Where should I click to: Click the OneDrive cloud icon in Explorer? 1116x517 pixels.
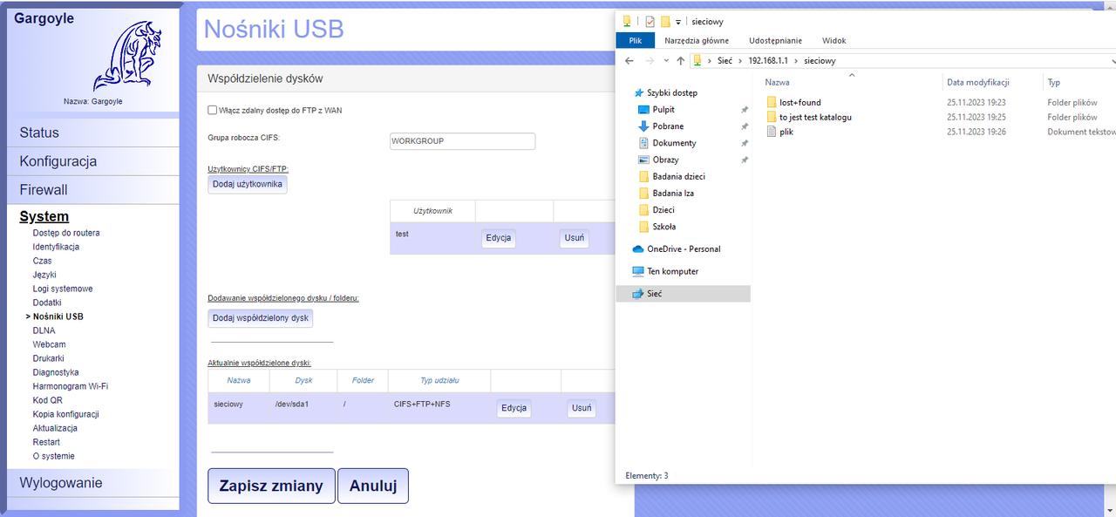point(637,249)
